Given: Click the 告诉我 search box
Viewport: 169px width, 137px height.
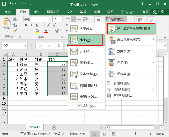Looking at the screenshot, I should tap(129, 12).
